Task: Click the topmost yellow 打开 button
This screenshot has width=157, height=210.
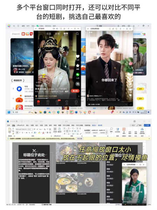Action: click(140, 89)
